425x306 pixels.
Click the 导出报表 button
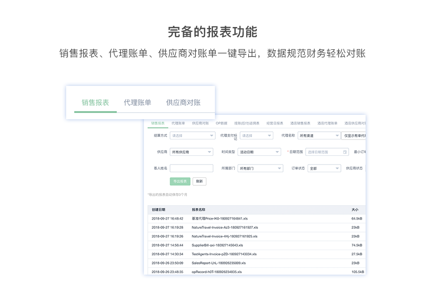point(180,181)
